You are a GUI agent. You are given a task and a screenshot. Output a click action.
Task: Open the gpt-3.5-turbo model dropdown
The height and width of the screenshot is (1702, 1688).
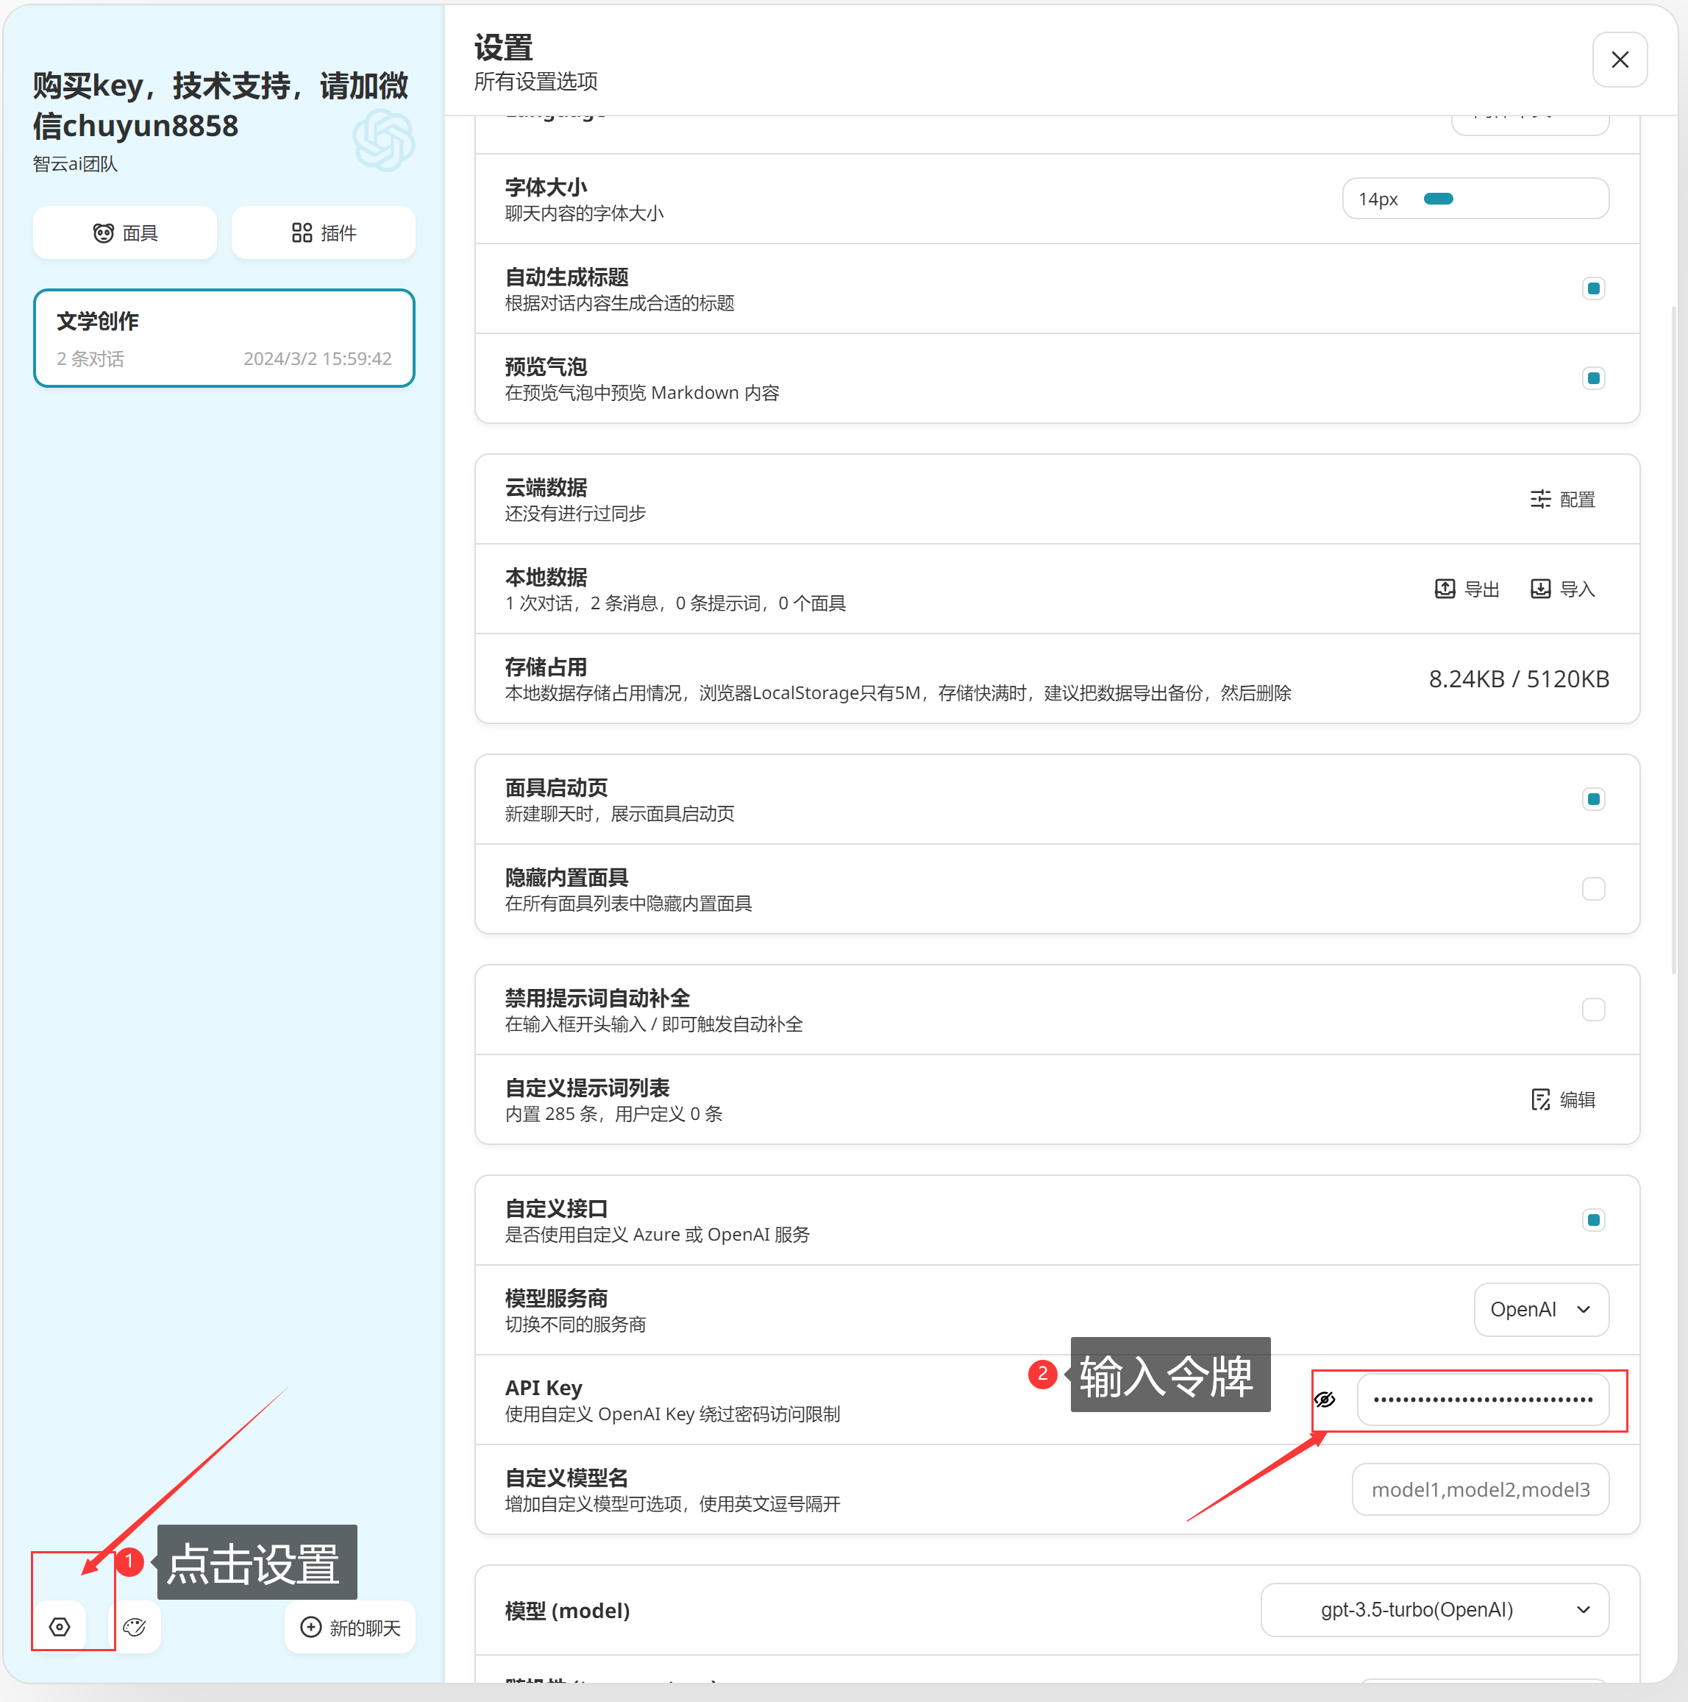[x=1434, y=1609]
